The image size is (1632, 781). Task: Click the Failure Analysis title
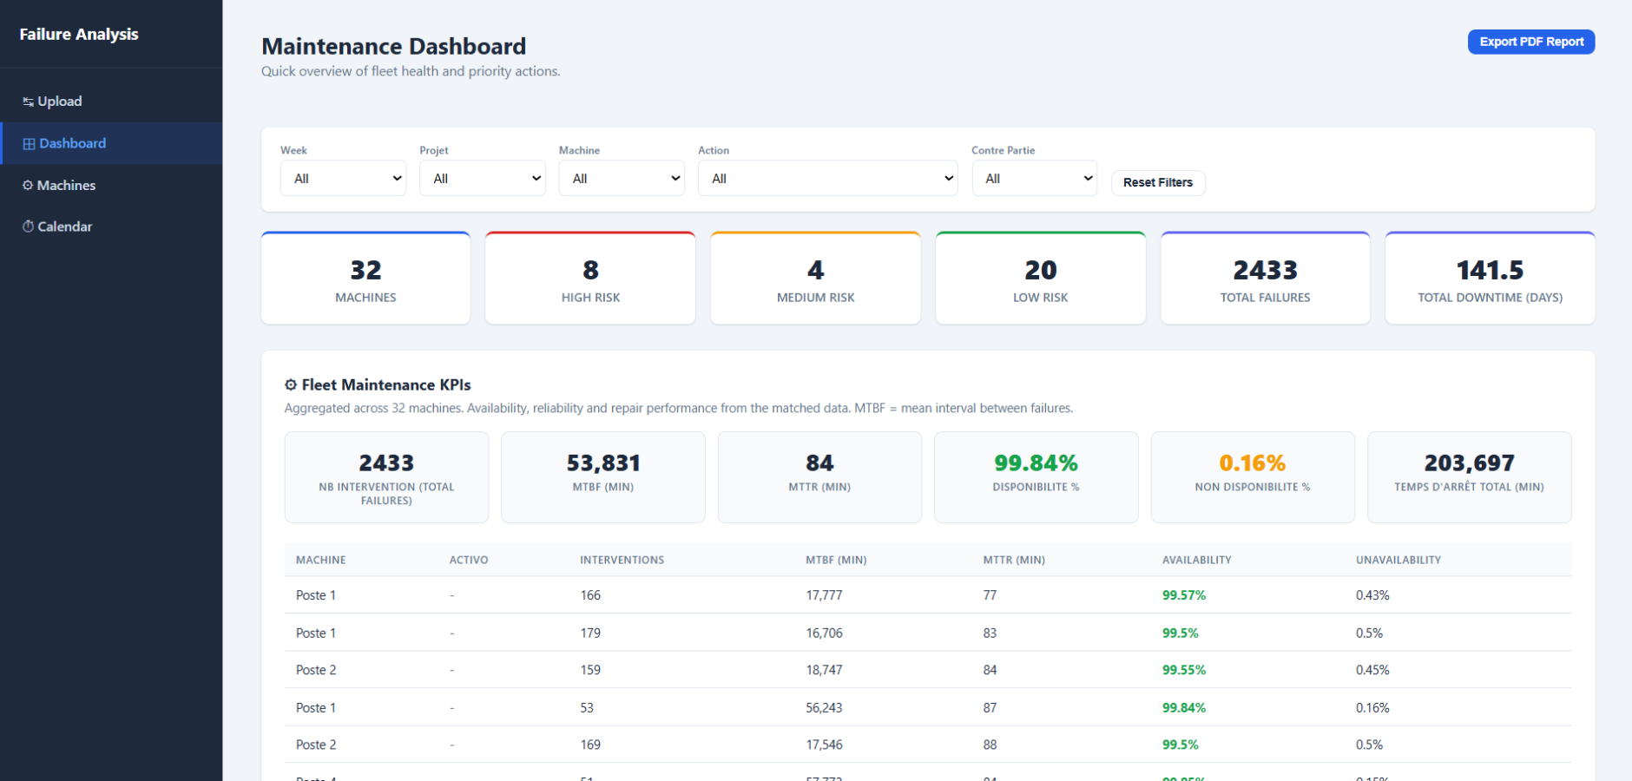tap(79, 34)
